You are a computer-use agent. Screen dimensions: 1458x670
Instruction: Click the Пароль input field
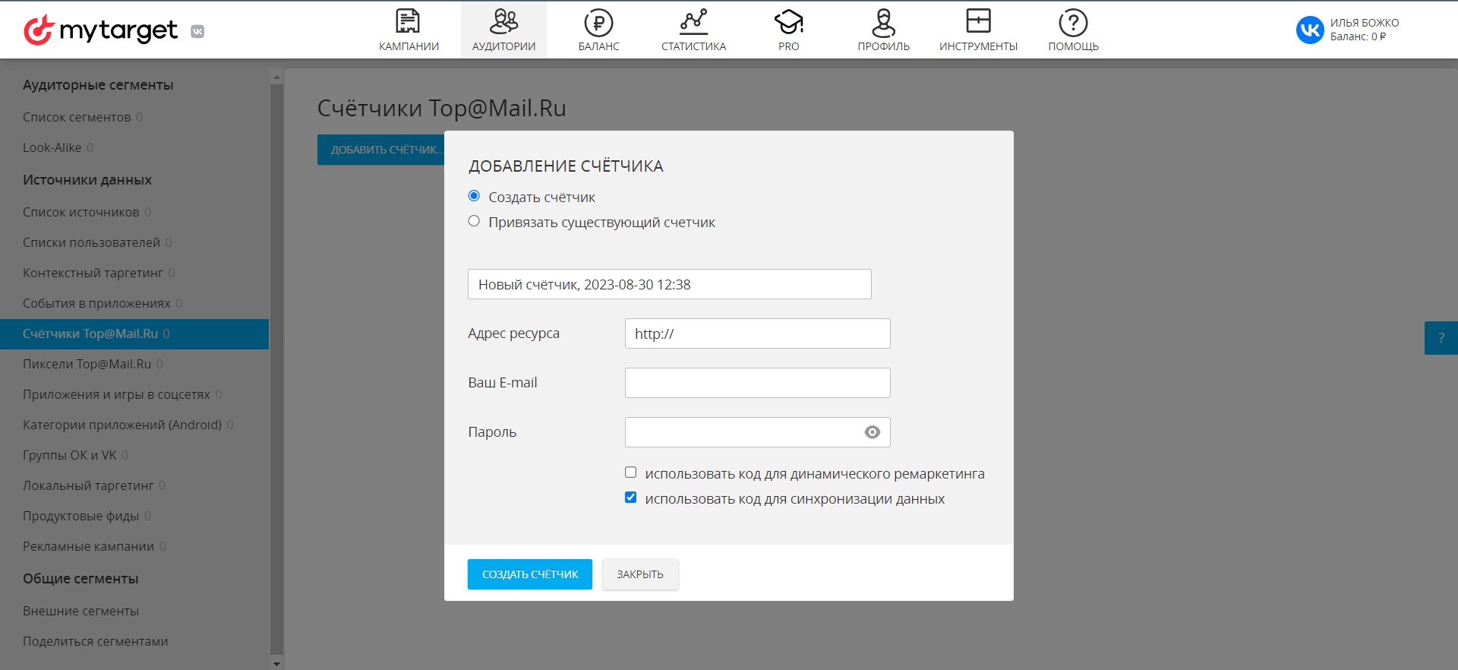point(757,432)
